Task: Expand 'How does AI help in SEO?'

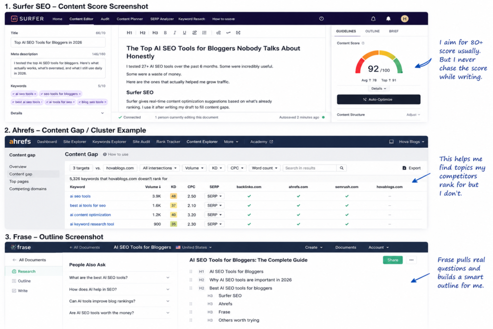Action: [x=119, y=290]
